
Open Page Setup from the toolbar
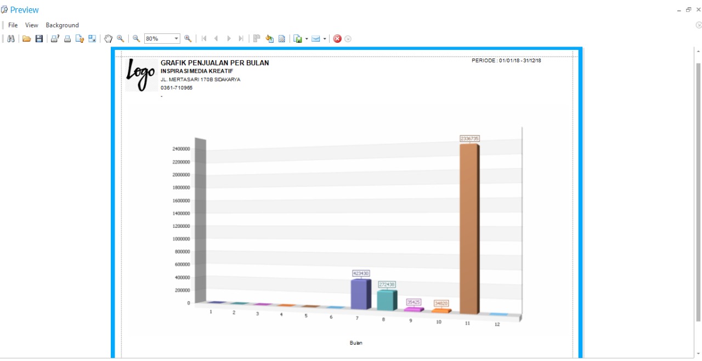[80, 39]
